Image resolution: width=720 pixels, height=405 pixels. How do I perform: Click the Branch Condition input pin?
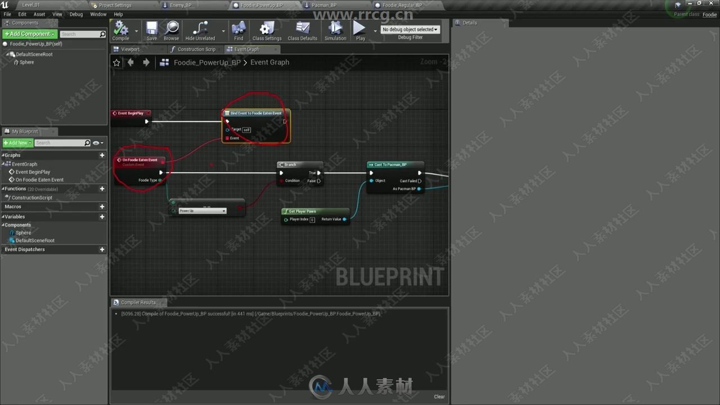click(x=281, y=181)
